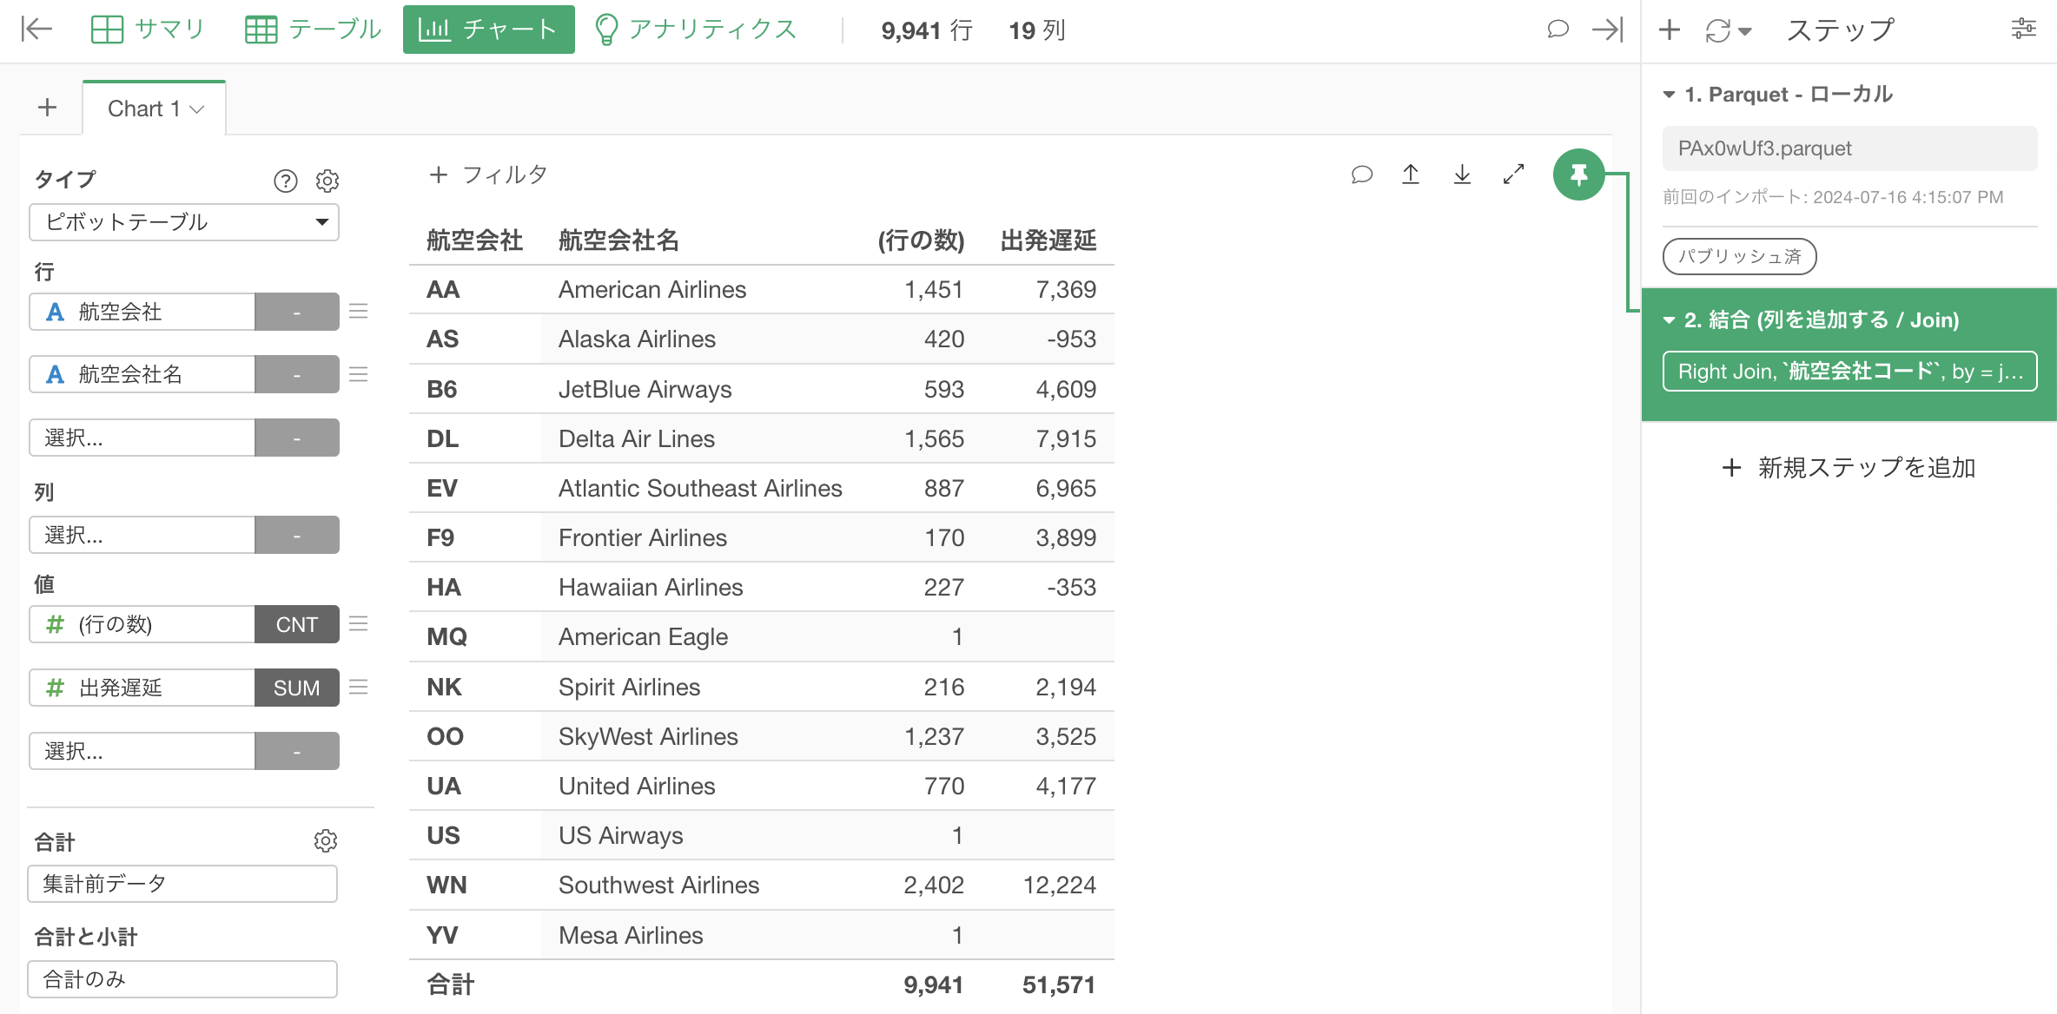Image resolution: width=2057 pixels, height=1014 pixels.
Task: Select the 9,941 total count
Action: pos(933,985)
